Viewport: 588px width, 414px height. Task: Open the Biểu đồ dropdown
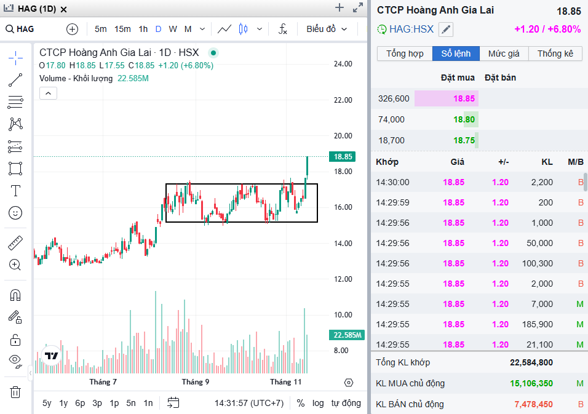[x=327, y=29]
